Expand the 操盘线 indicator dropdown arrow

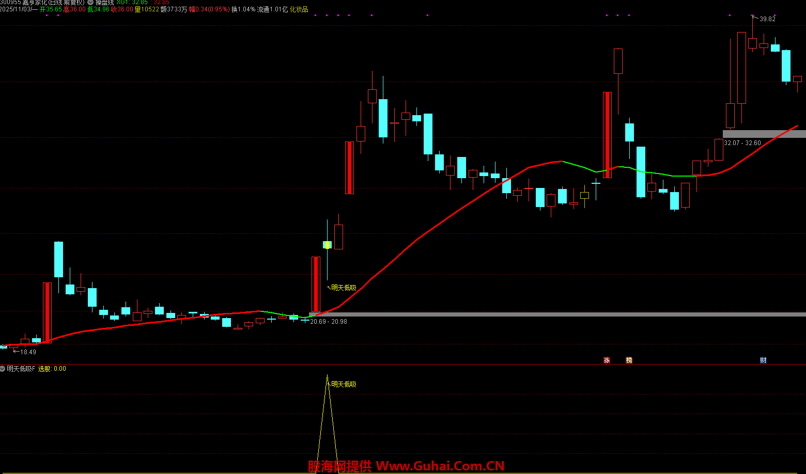coord(90,3)
